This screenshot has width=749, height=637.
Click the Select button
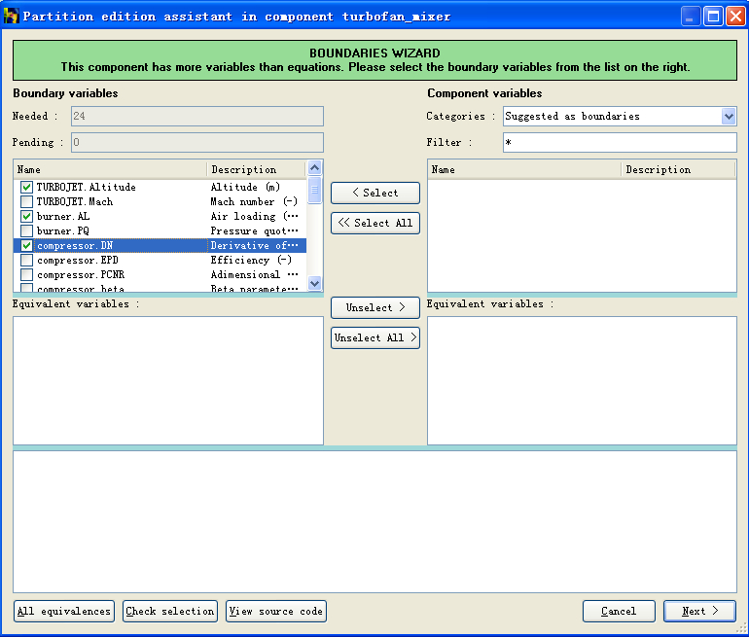(374, 193)
